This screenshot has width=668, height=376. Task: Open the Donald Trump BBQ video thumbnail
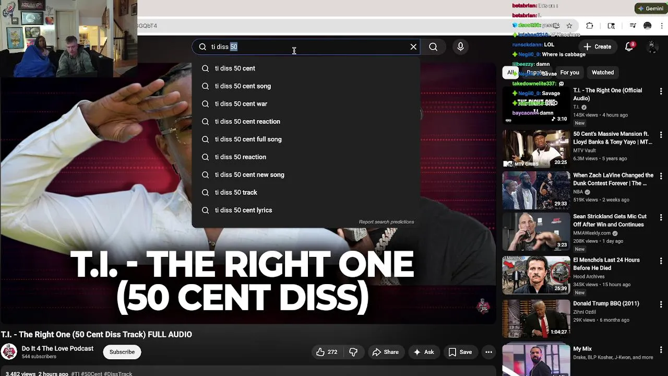(x=536, y=319)
